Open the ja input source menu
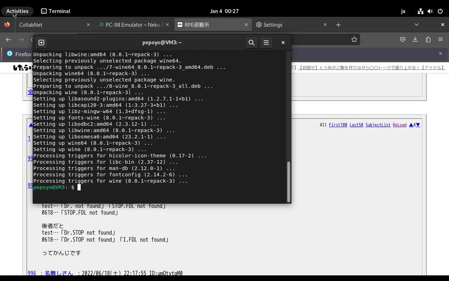Screen dimensions: 449x281 403,11
